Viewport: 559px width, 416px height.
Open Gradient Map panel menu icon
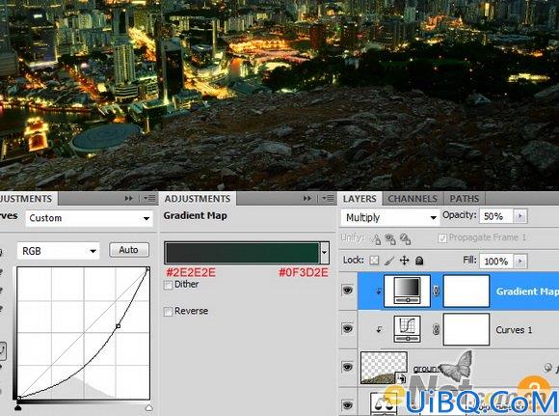pyautogui.click(x=328, y=198)
